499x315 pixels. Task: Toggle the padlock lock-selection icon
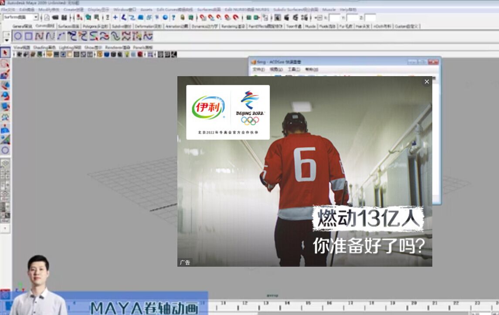click(x=182, y=17)
